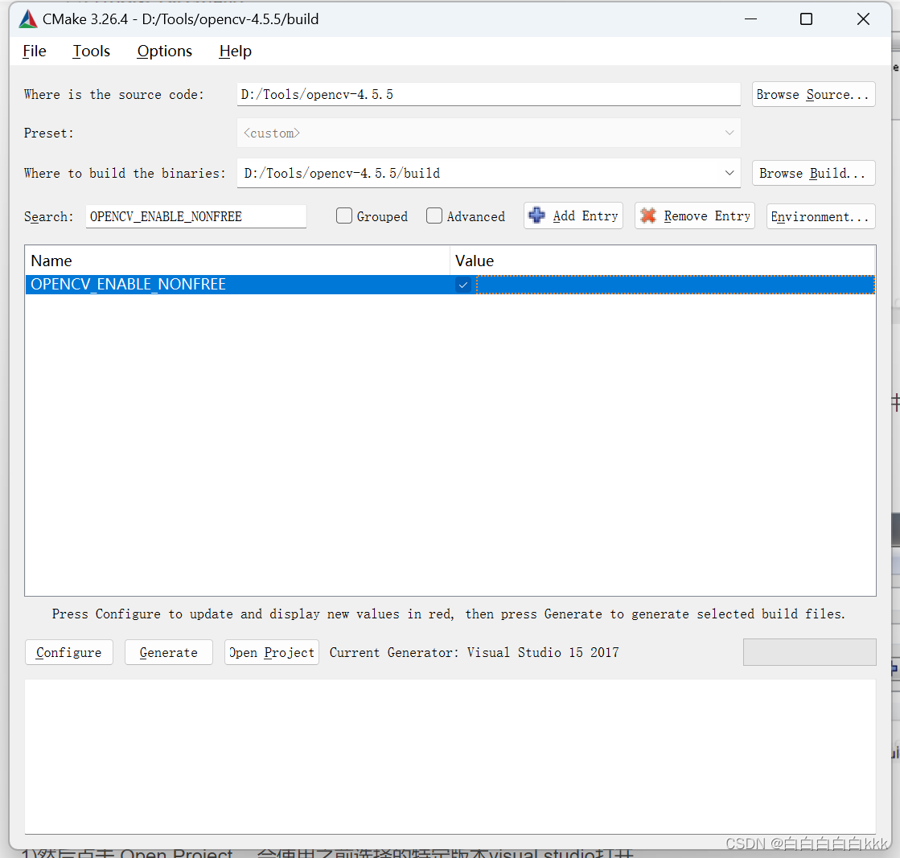Open the Help menu
900x858 pixels.
click(x=236, y=51)
